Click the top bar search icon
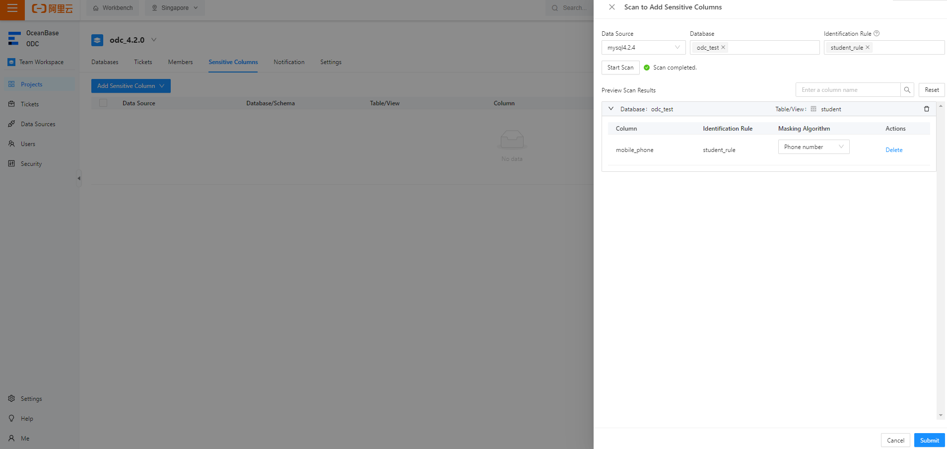The height and width of the screenshot is (449, 947). (x=555, y=8)
